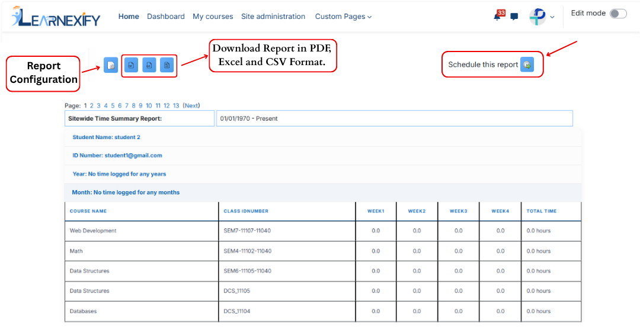Click total time of Databases row
This screenshot has width=640, height=335.
[538, 311]
